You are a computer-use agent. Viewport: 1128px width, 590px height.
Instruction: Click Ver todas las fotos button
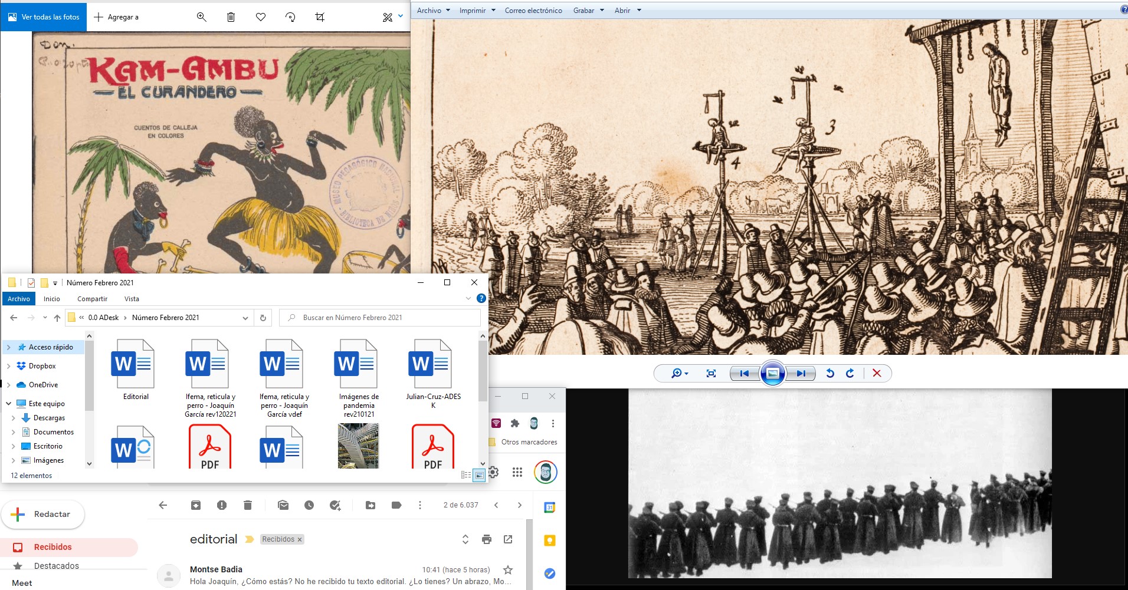(44, 17)
